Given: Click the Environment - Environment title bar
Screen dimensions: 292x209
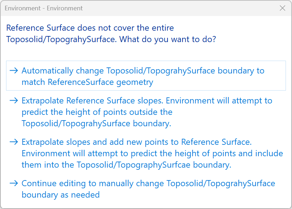Looking at the screenshot, I should click(x=44, y=8).
